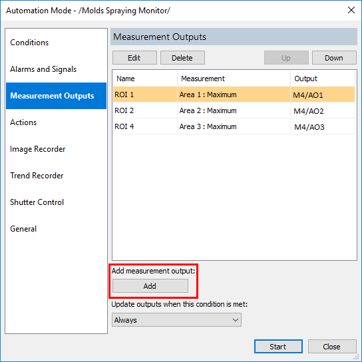
Task: Delete the selected measurement output
Action: click(x=182, y=58)
